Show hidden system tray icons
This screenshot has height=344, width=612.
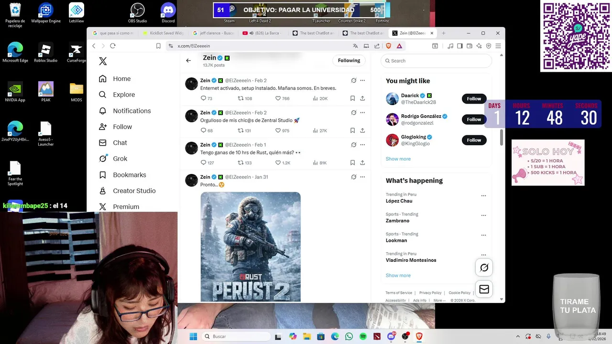tap(518, 336)
